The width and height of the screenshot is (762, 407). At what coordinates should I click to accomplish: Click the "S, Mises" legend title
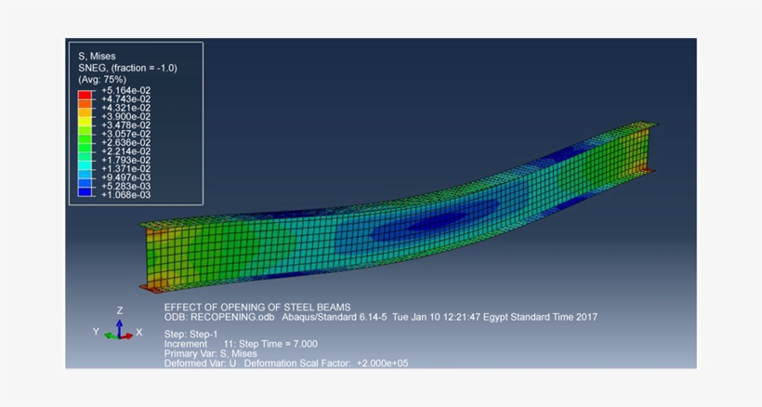[97, 56]
